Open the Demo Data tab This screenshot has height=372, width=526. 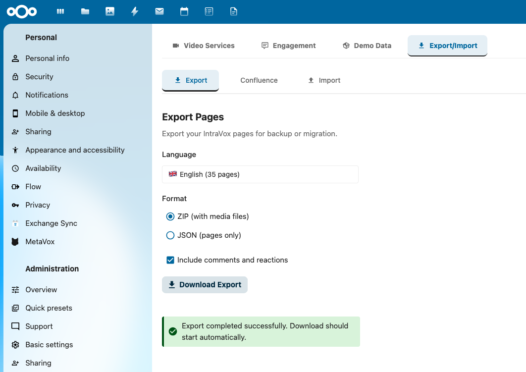[367, 46]
